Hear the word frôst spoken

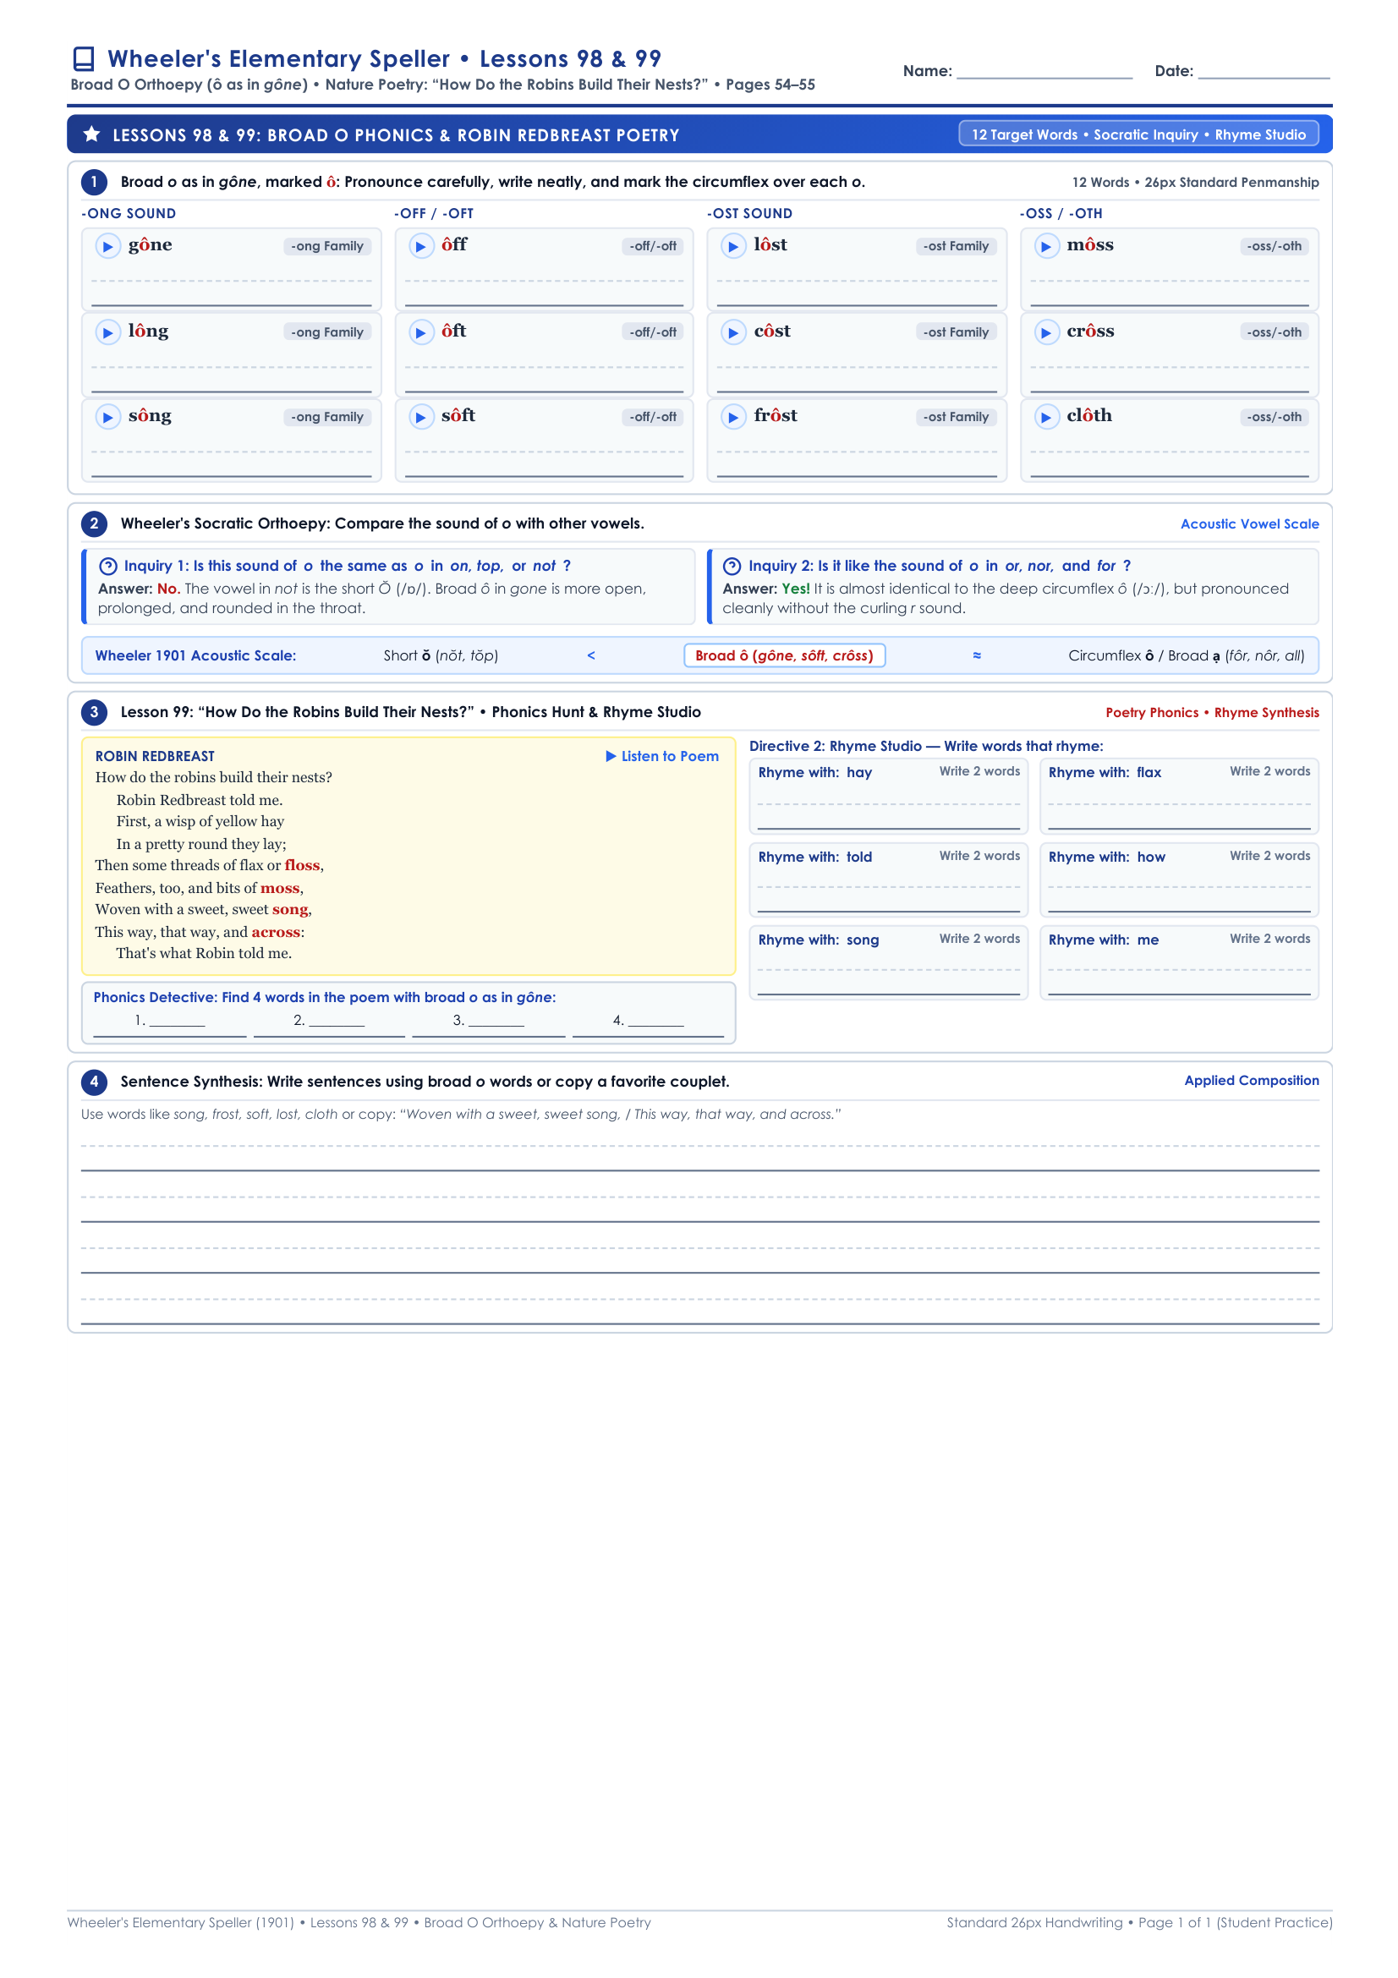[x=733, y=418]
